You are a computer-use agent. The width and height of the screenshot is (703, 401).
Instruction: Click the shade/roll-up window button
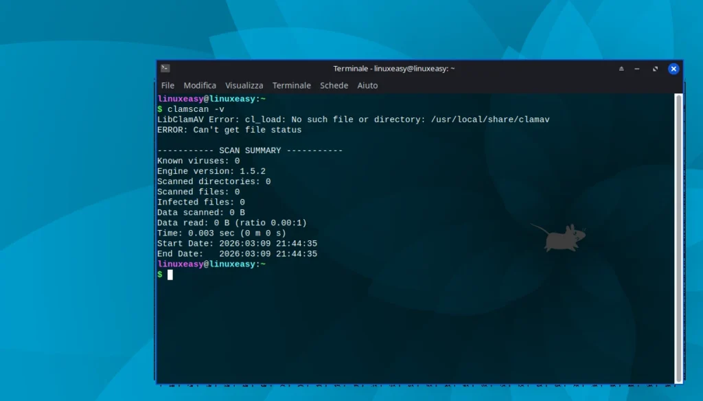pyautogui.click(x=621, y=69)
